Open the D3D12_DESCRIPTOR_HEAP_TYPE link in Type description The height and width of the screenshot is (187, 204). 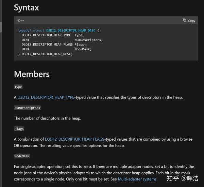point(46,97)
